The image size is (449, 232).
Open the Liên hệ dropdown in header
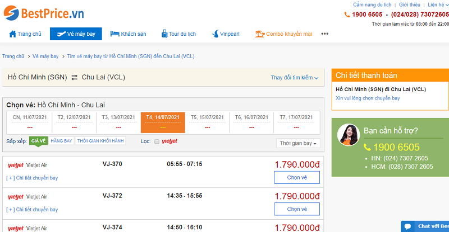pyautogui.click(x=438, y=5)
